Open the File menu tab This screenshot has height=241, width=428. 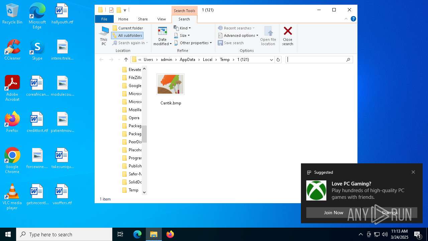click(x=104, y=19)
